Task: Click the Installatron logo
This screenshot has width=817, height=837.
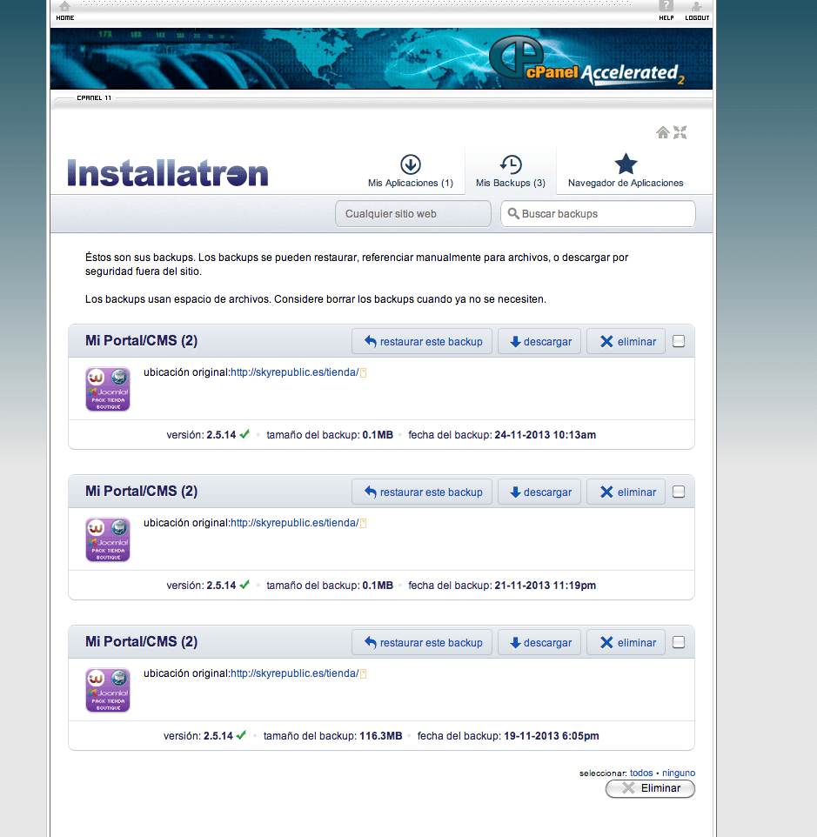Action: [168, 173]
